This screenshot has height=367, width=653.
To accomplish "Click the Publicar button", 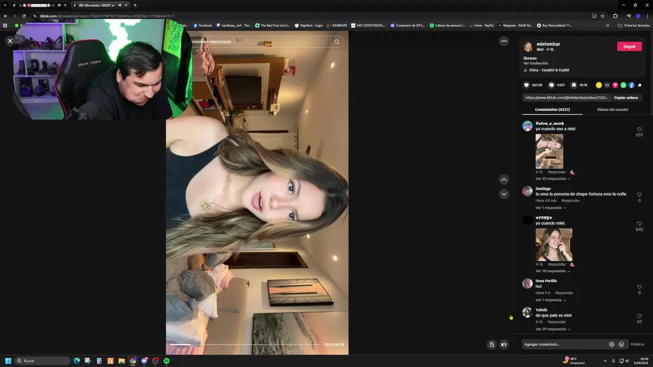I will (637, 345).
